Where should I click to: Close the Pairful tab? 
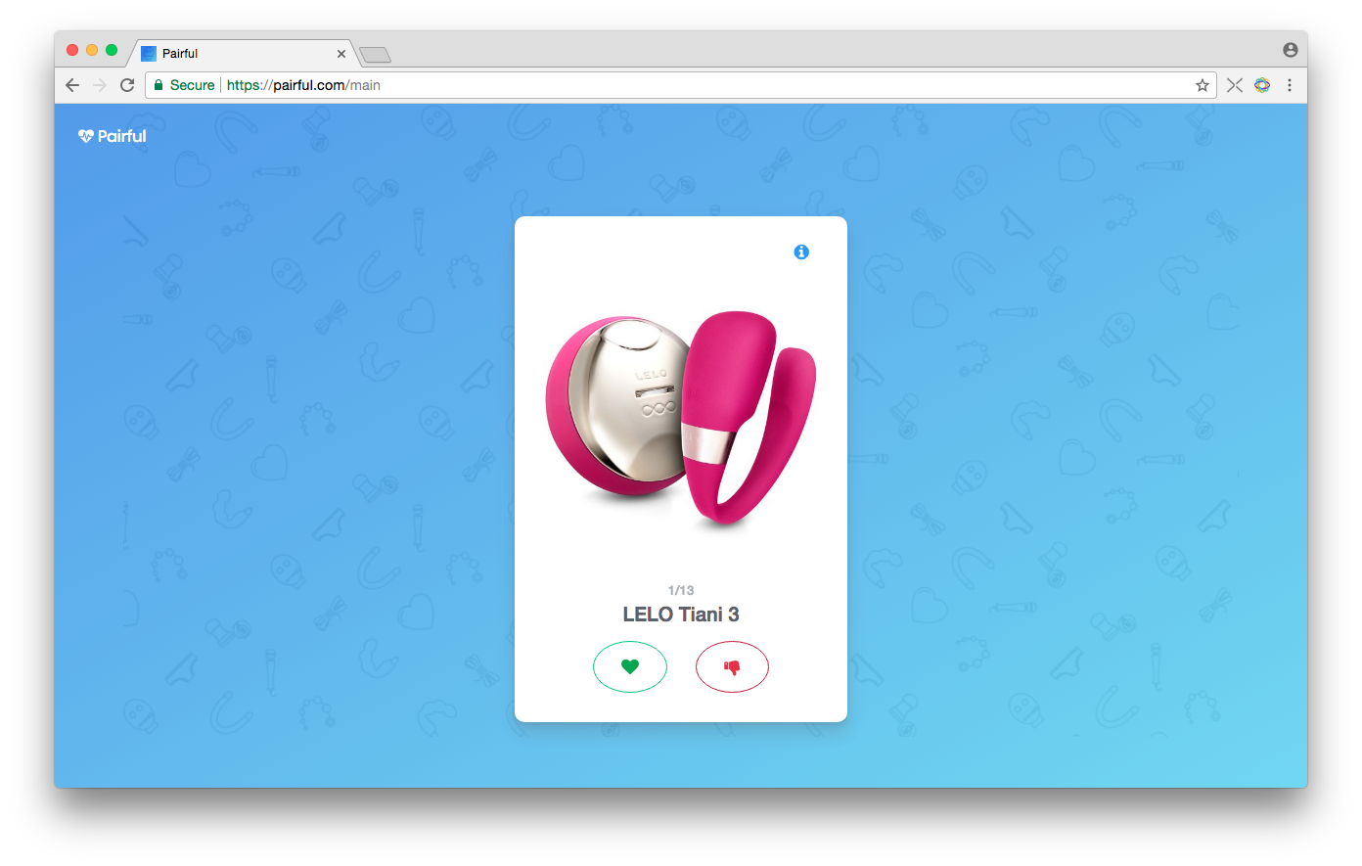coord(341,54)
